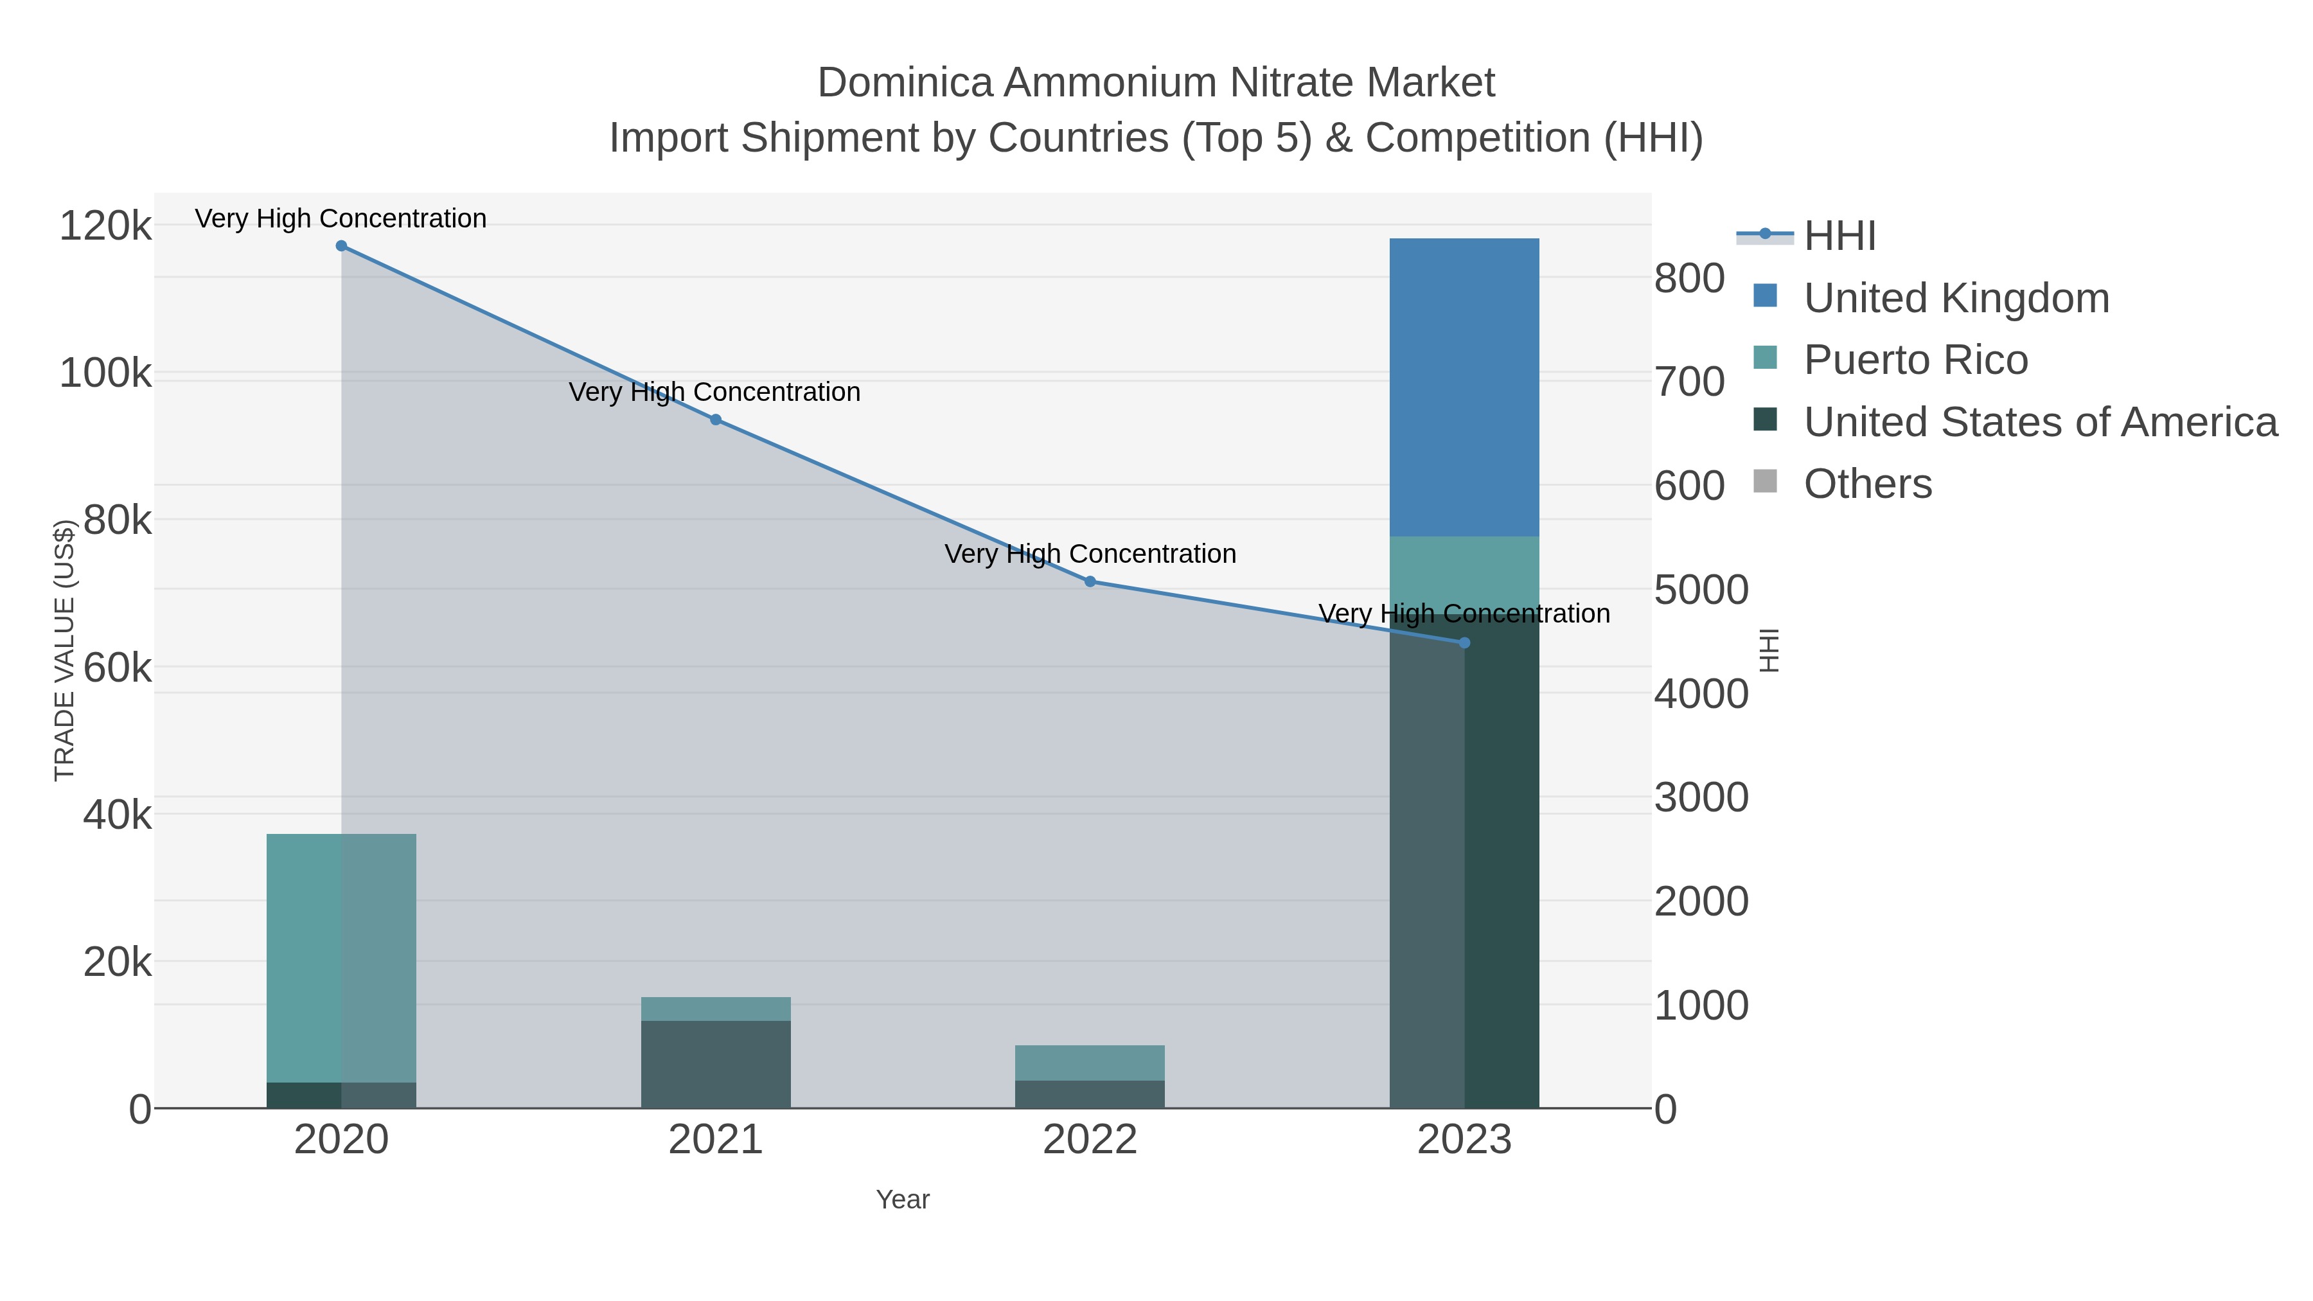Click the 2023 Puerto Rico bar segment

tap(1464, 576)
